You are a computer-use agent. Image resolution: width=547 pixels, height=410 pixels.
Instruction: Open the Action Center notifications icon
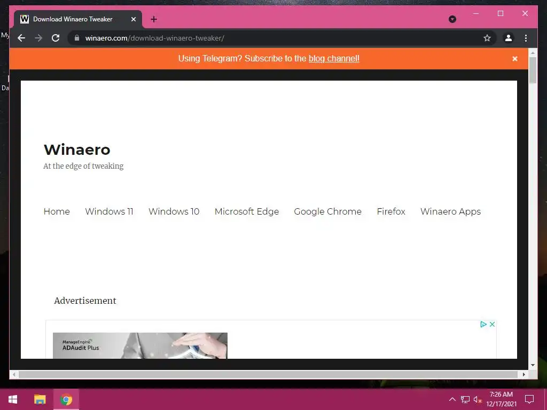tap(529, 399)
